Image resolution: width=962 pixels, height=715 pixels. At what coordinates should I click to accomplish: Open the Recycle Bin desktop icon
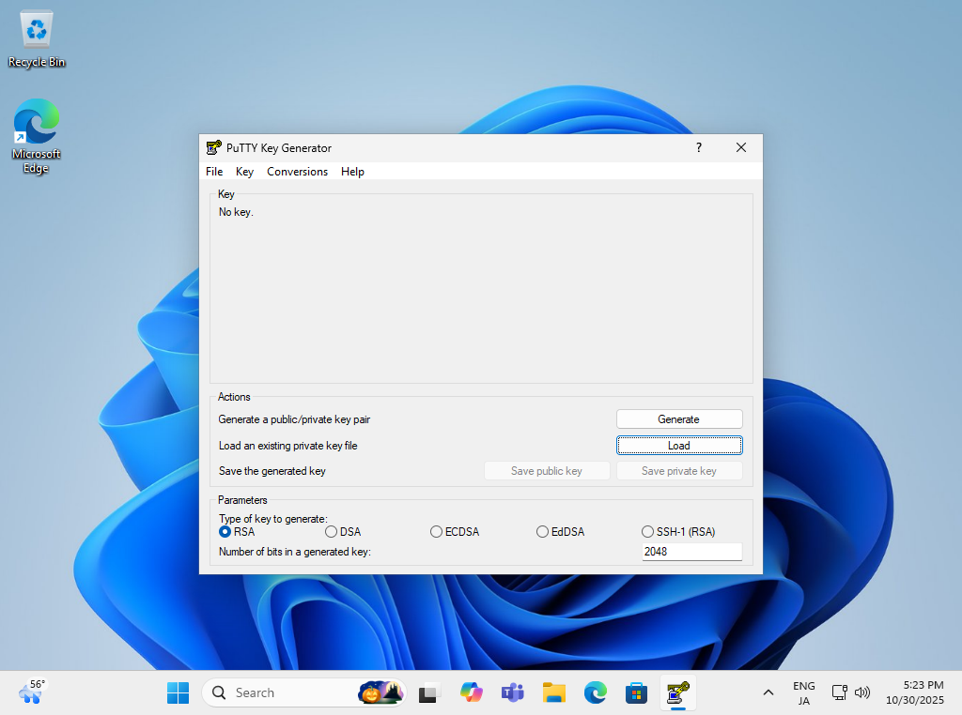[x=37, y=38]
